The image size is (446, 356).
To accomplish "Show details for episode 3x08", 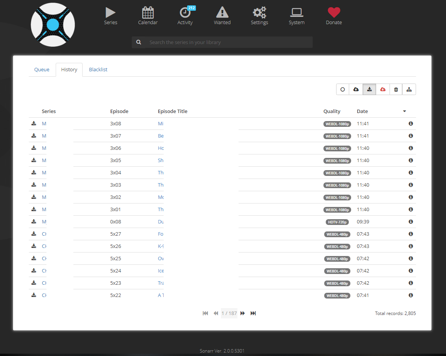I will (411, 123).
